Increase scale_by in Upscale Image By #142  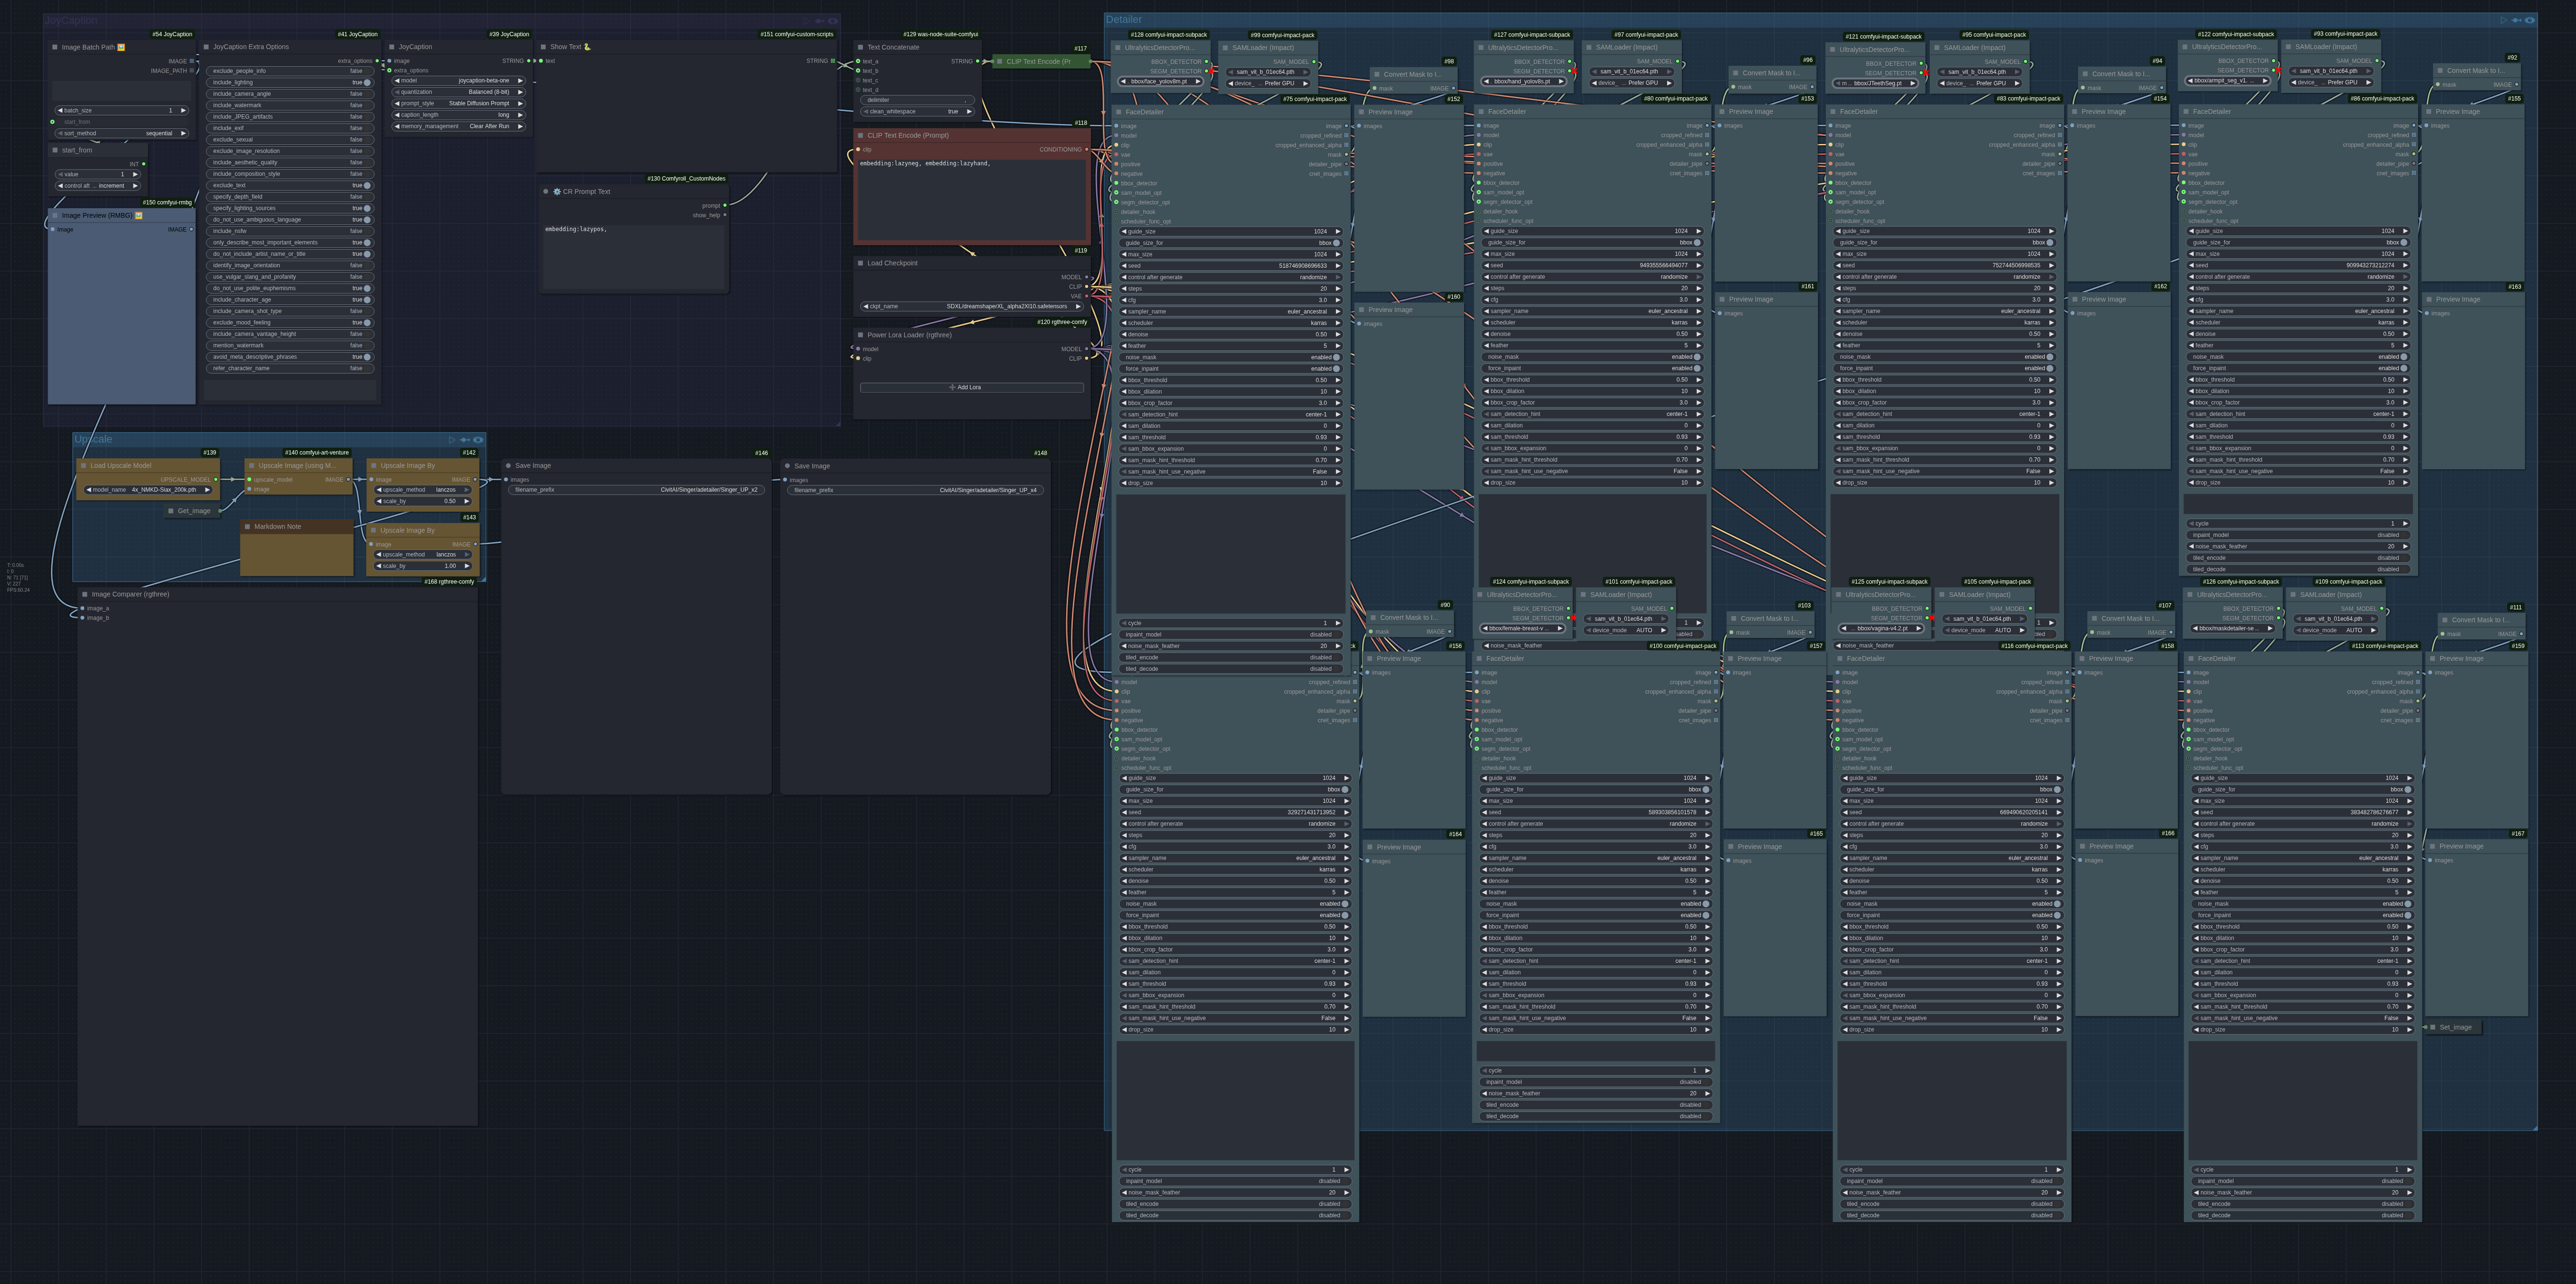[x=468, y=501]
